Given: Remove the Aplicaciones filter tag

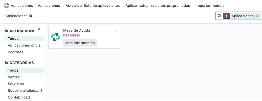Looking at the screenshot, I should 257,16.
